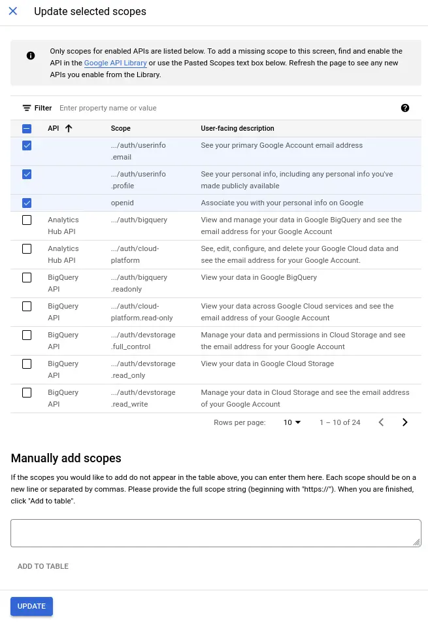Image resolution: width=428 pixels, height=627 pixels.
Task: Open the Google API Library link
Action: coord(115,63)
